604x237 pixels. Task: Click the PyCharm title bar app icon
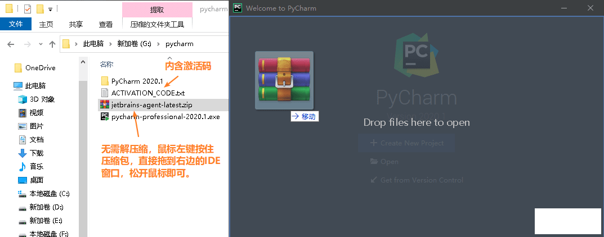[x=238, y=8]
